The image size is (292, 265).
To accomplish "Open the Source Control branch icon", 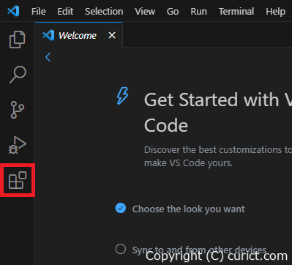I will 18,110.
